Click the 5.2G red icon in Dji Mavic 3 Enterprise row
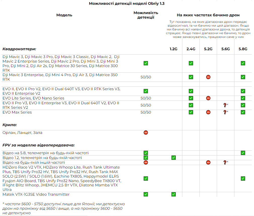The image size is (254, 216). tap(208, 77)
